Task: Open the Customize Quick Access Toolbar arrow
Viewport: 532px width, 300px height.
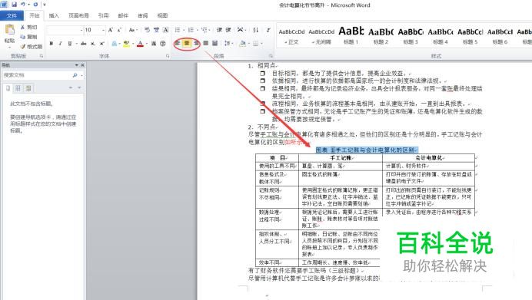Action: click(x=45, y=5)
